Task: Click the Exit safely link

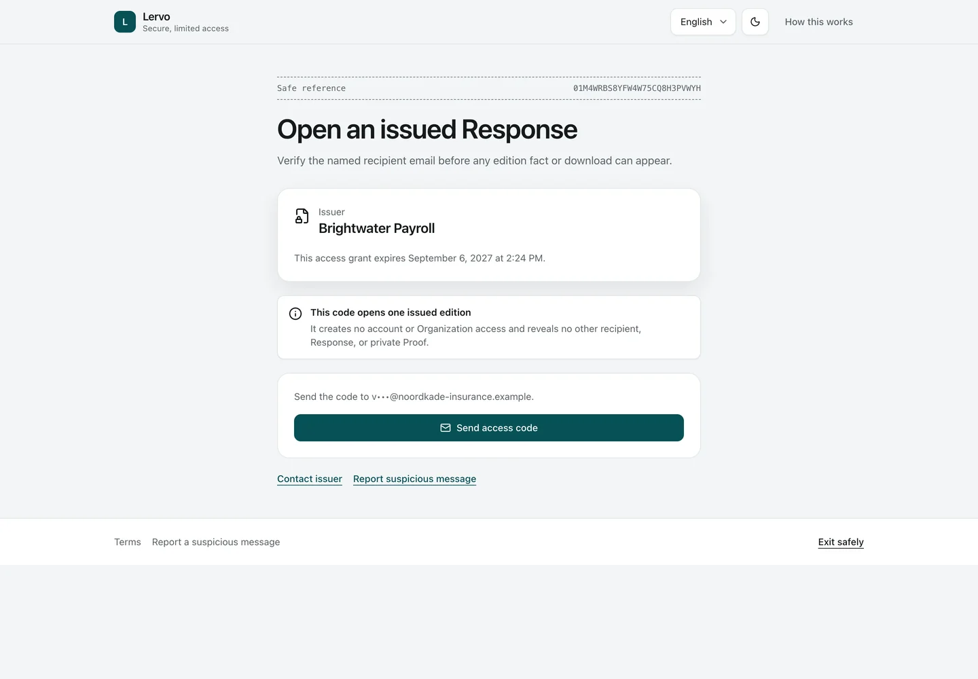Action: 841,542
